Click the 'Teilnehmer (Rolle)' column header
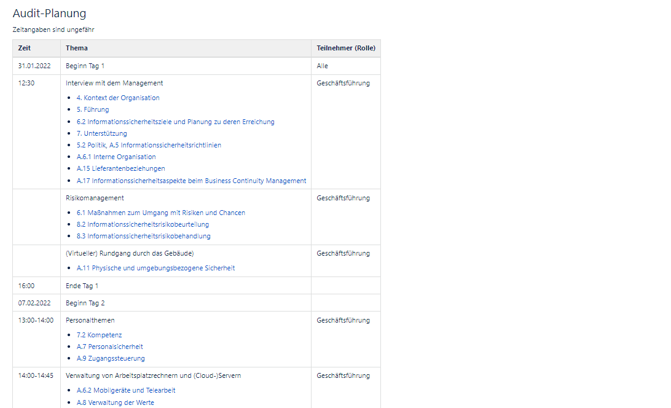The image size is (671, 408). pyautogui.click(x=345, y=48)
